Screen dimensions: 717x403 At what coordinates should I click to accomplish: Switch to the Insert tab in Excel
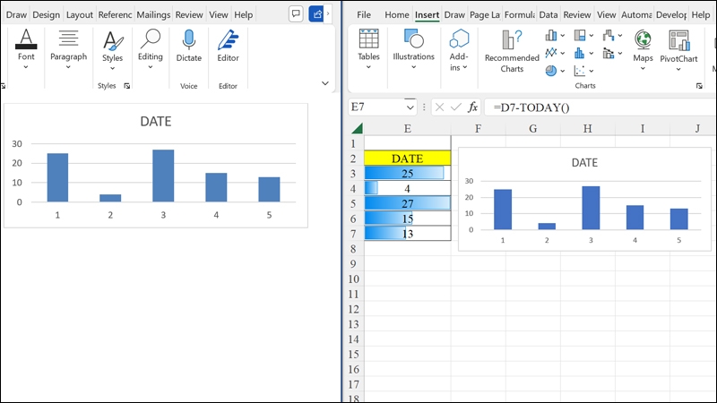pyautogui.click(x=428, y=14)
